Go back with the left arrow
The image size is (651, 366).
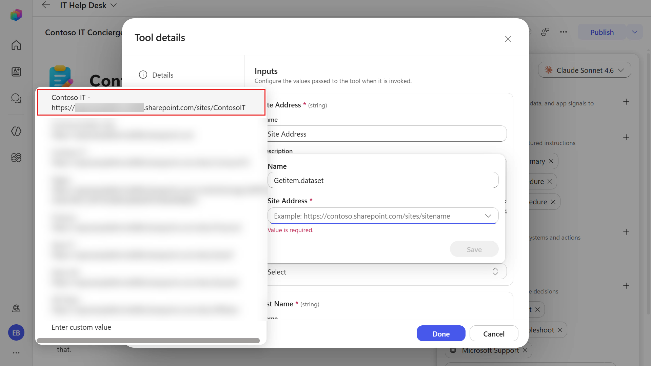click(46, 5)
